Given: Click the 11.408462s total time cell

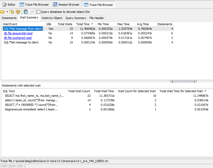Looking at the screenshot, I should pos(87,29).
